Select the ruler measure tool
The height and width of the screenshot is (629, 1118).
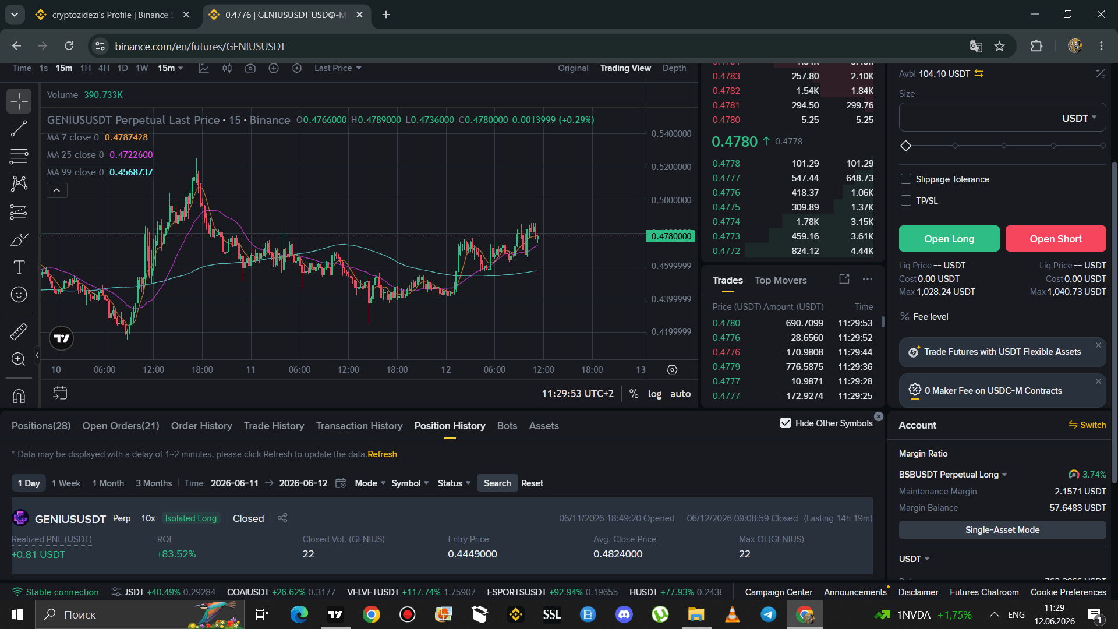coord(19,331)
